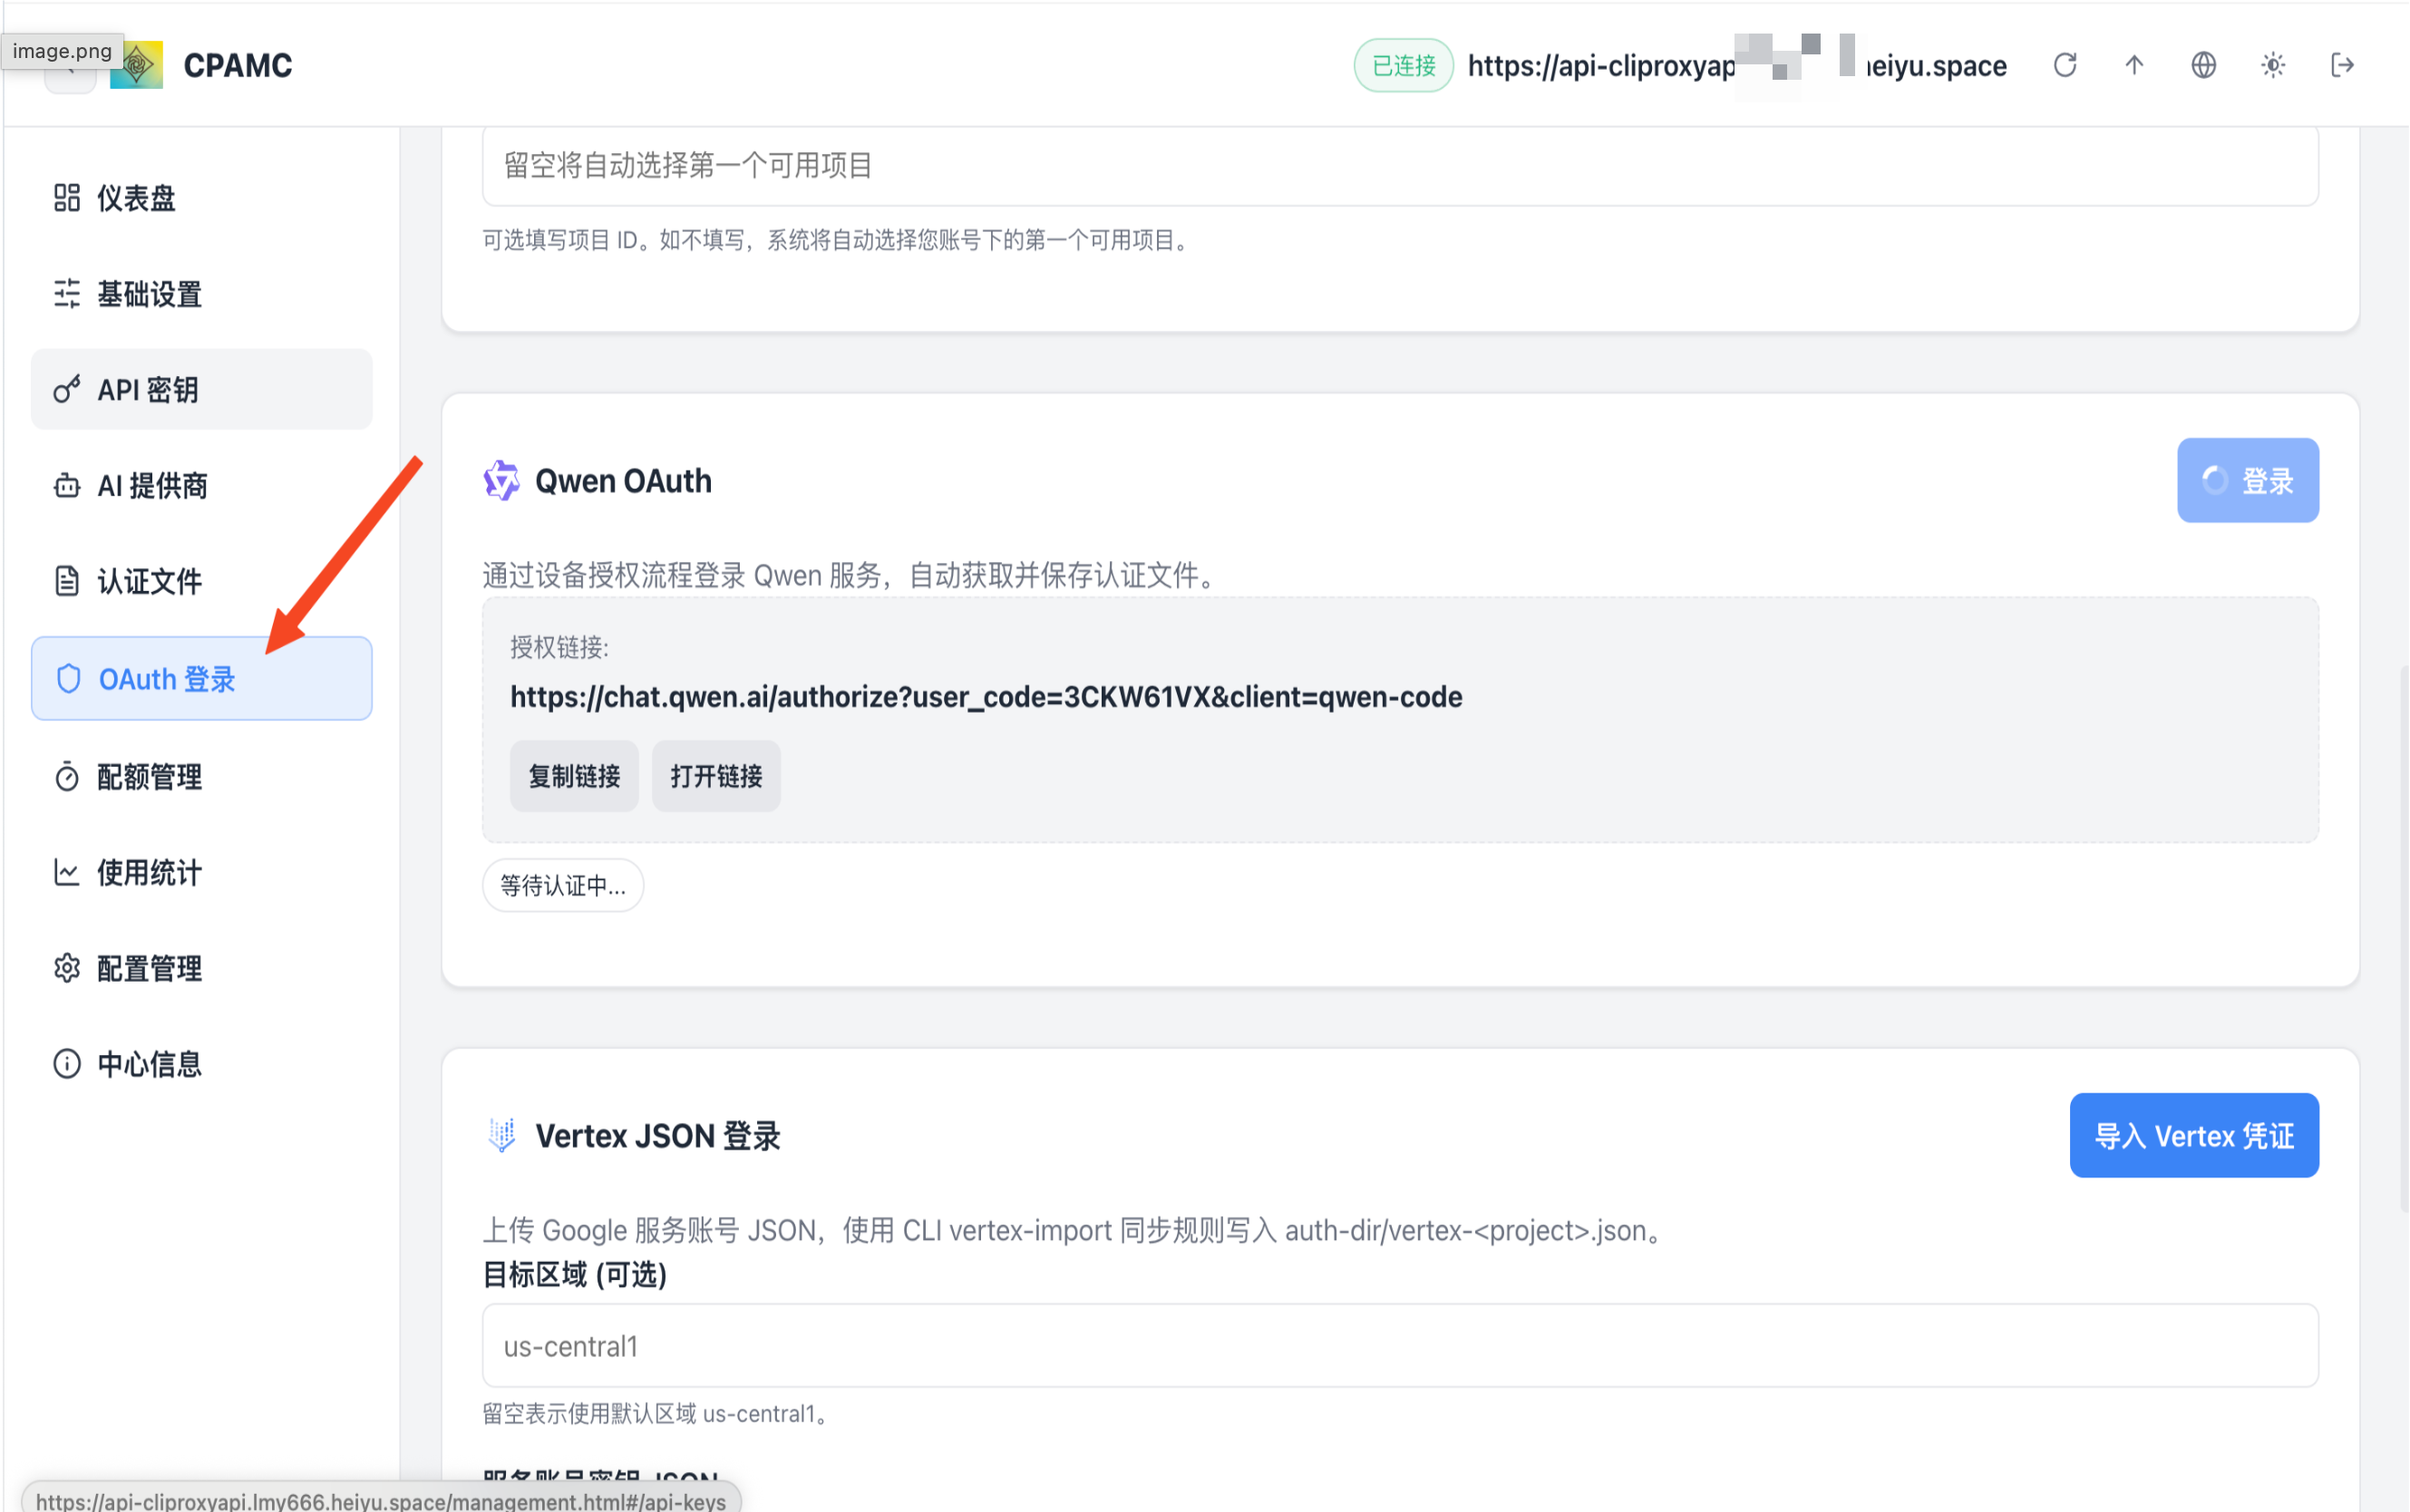
Task: Click the Qwen logo icon
Action: point(502,481)
